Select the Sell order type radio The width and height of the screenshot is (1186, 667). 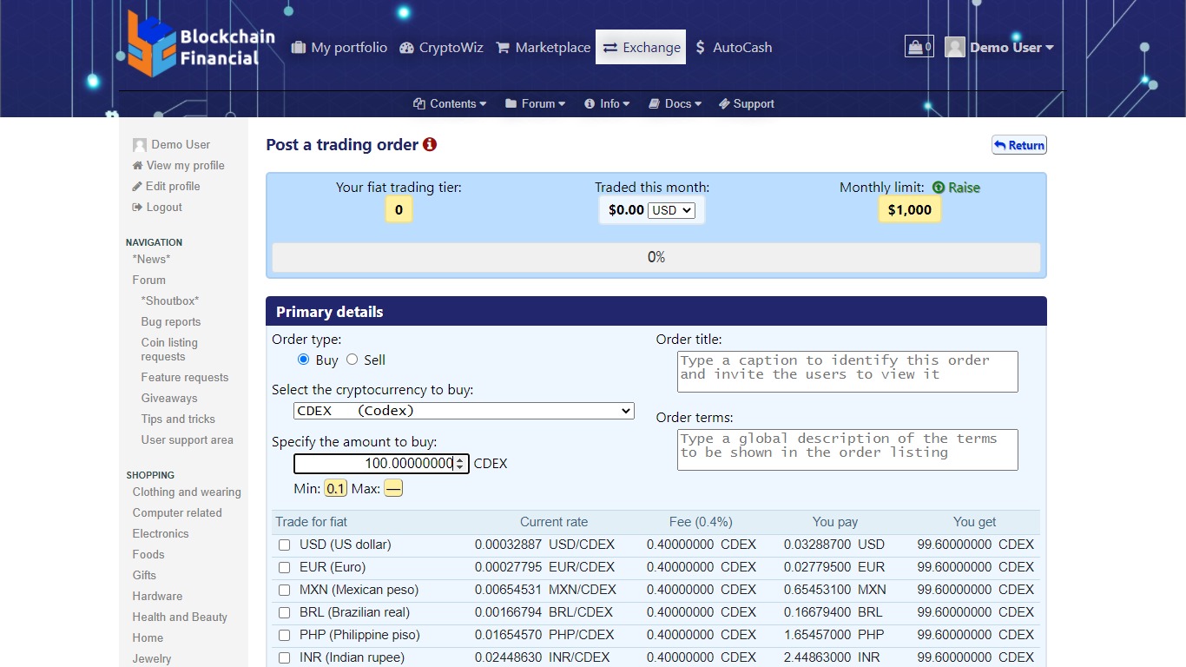click(x=353, y=360)
